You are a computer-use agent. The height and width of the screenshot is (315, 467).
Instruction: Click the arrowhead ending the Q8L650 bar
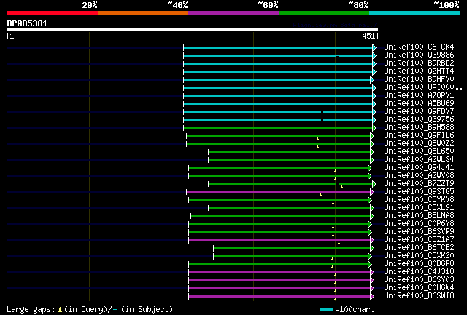[372, 152]
